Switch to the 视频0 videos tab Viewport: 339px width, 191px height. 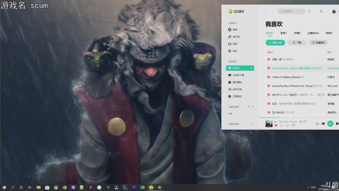tap(329, 33)
